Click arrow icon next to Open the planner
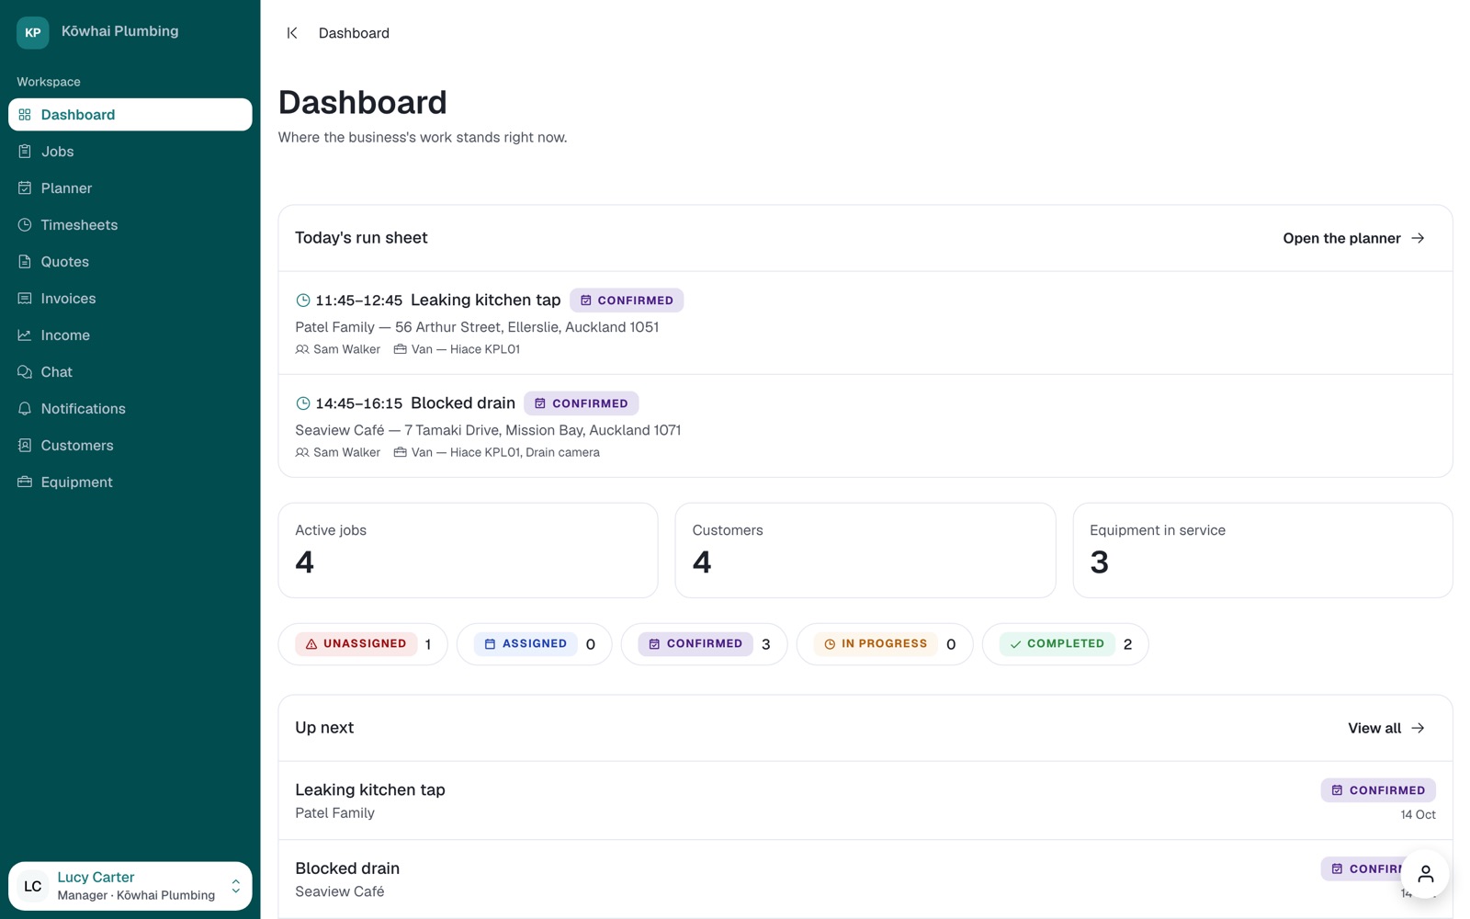The image size is (1470, 919). [1419, 238]
